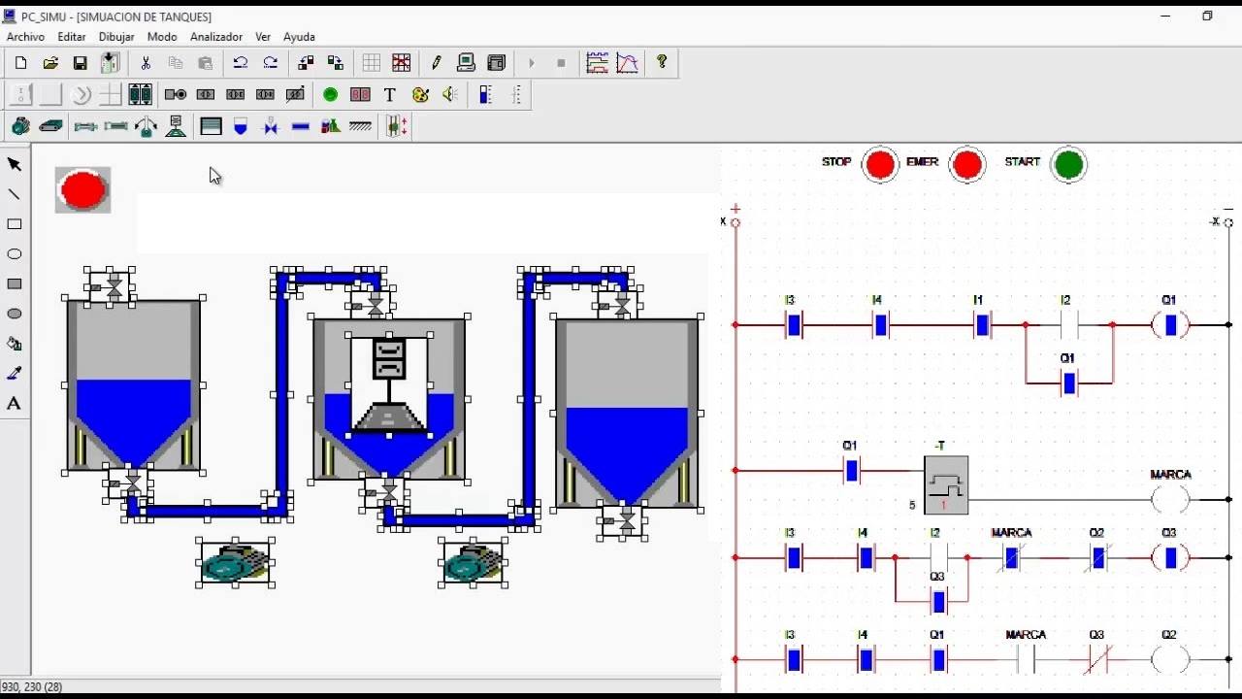This screenshot has height=699, width=1242.
Task: Insert conveyor belt component icon
Action: click(50, 126)
